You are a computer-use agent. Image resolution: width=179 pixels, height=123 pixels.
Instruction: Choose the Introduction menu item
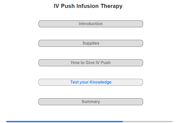pos(91,24)
